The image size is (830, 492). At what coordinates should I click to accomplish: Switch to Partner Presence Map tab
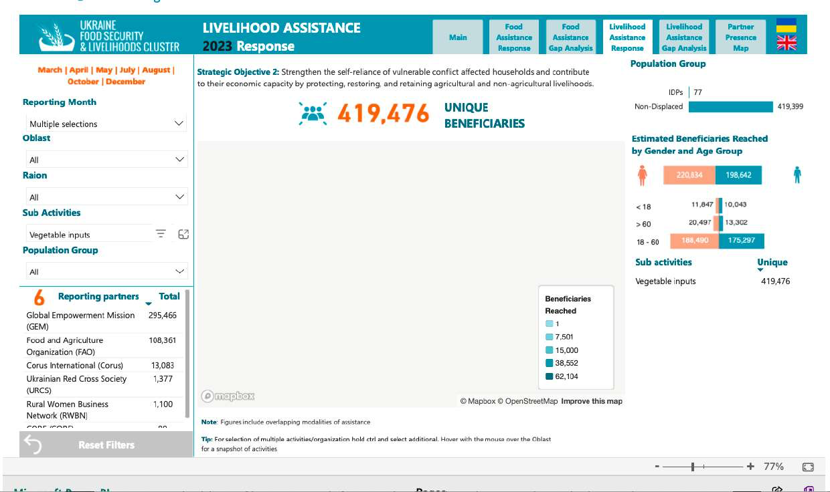[x=740, y=37]
